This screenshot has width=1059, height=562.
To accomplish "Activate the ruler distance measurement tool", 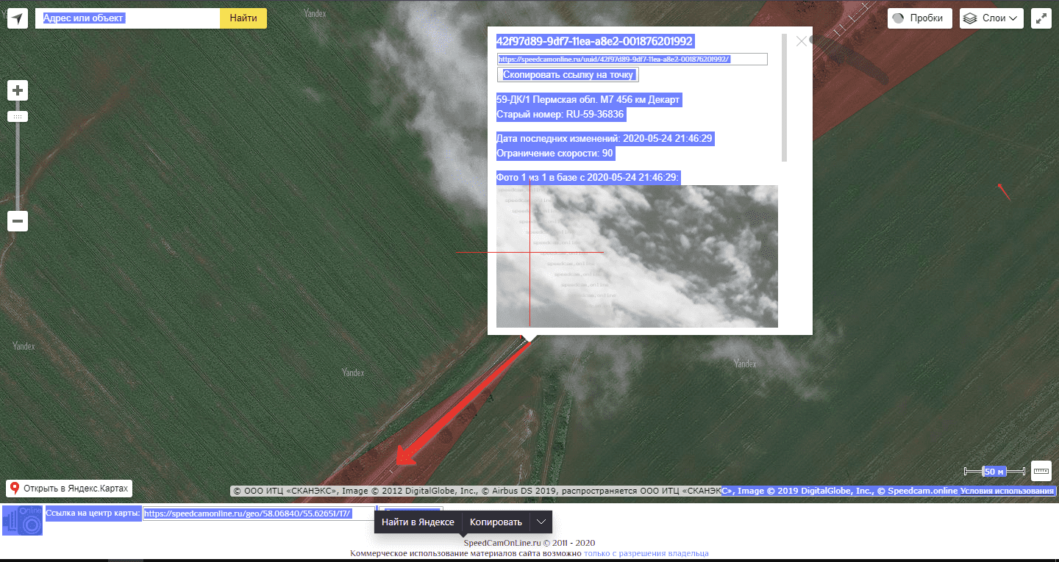I will pos(1041,471).
